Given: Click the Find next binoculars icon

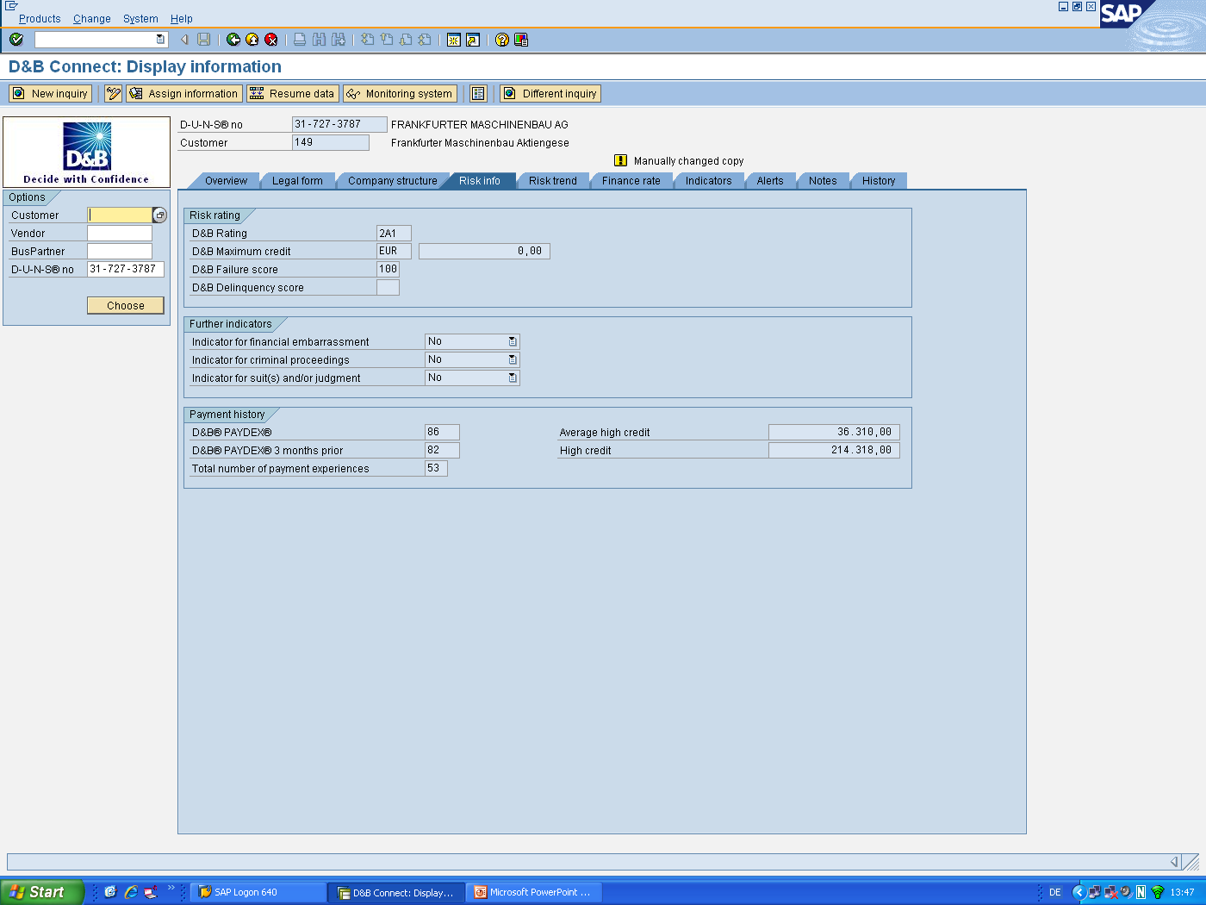Looking at the screenshot, I should 339,40.
